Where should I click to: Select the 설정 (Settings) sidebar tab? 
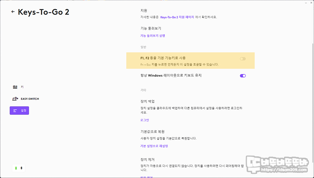tap(19, 111)
